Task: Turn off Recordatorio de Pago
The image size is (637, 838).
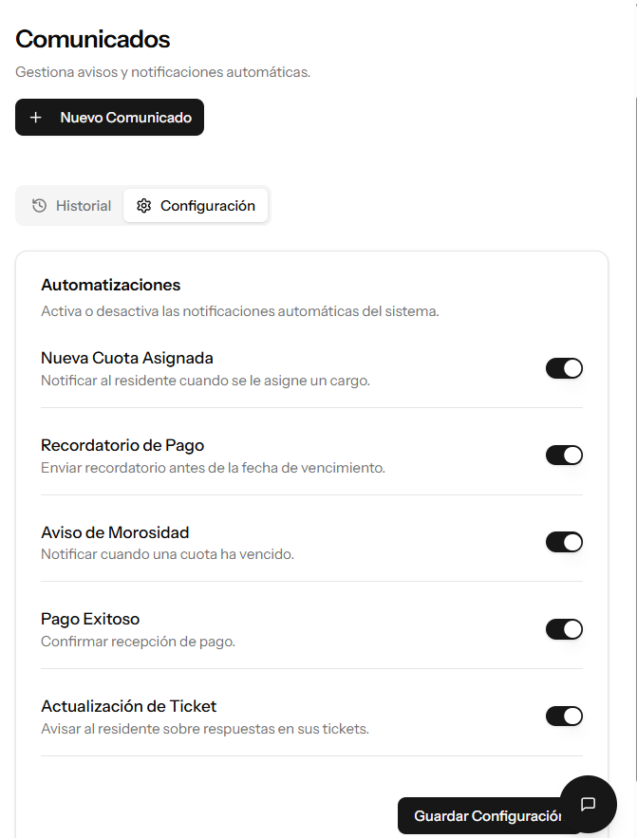Action: click(565, 455)
